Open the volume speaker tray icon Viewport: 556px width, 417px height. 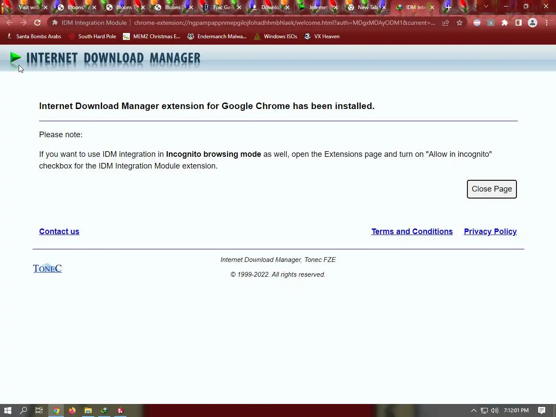494,410
